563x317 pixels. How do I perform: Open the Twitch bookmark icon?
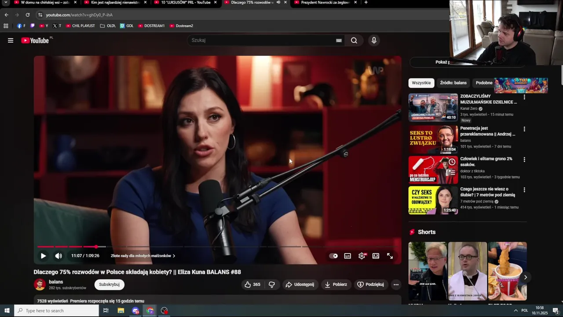point(33,26)
